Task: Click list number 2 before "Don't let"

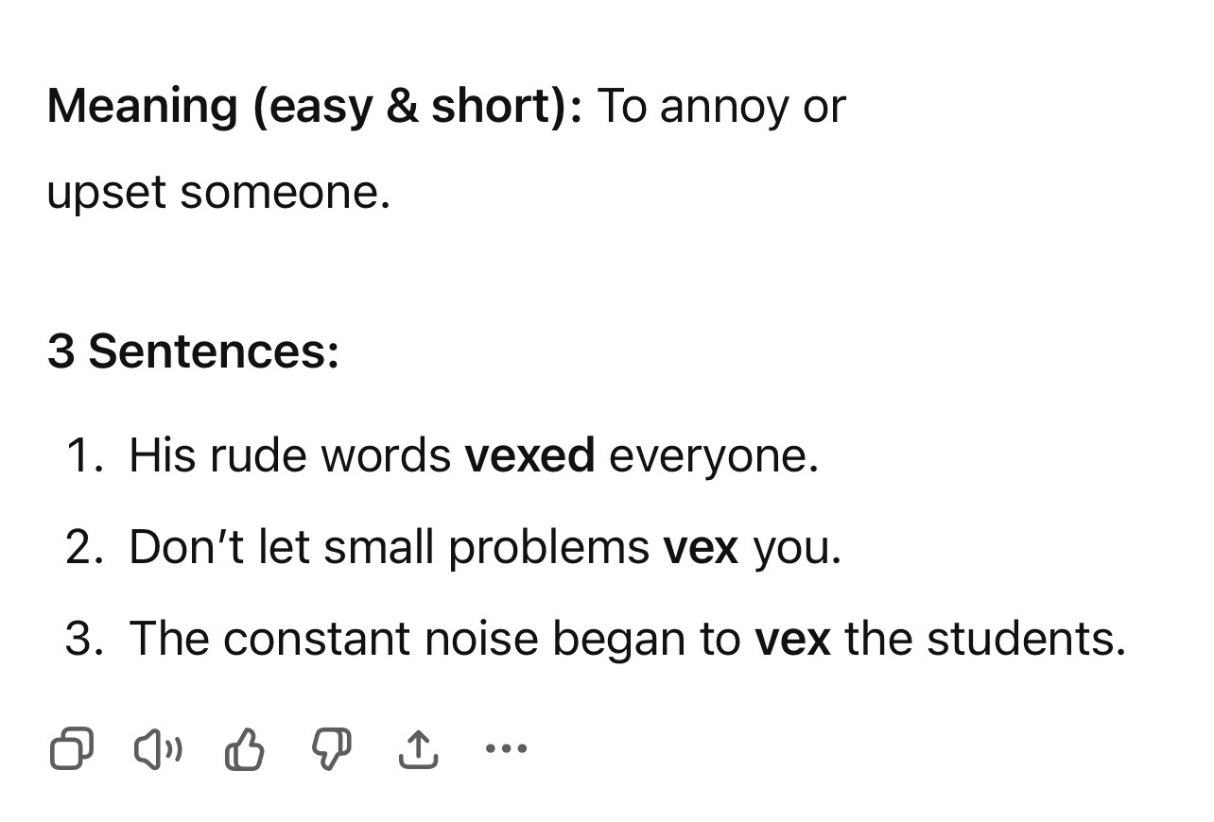Action: point(83,547)
